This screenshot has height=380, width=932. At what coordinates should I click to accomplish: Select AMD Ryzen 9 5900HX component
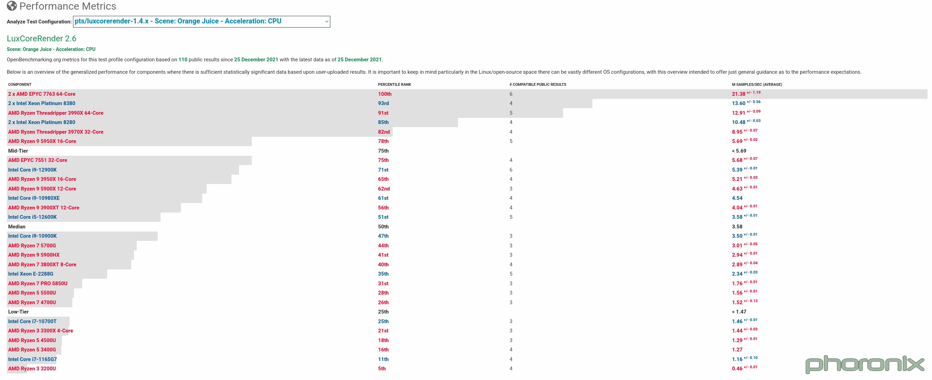pyautogui.click(x=34, y=255)
